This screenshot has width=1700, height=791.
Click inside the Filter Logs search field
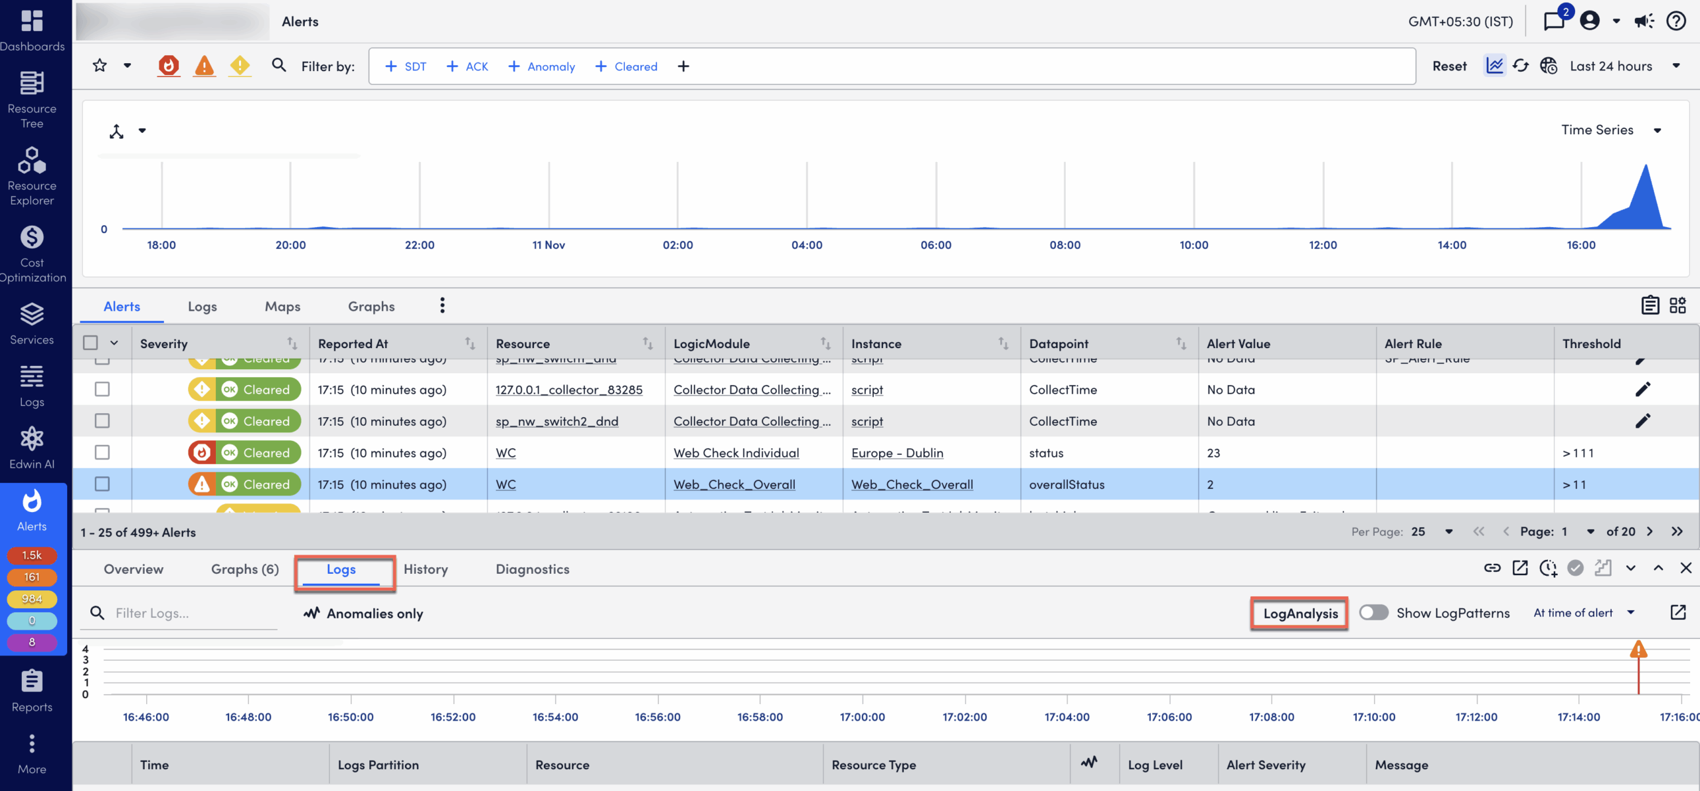[179, 613]
